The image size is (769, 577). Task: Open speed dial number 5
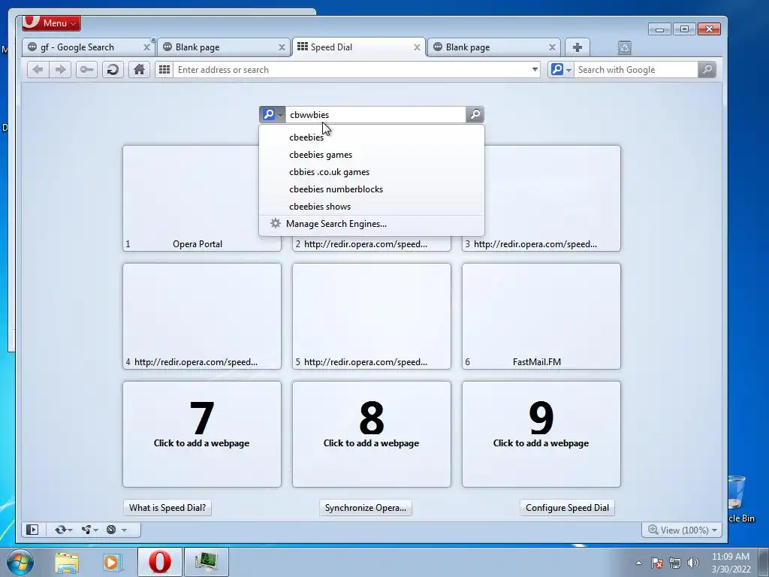[x=372, y=316]
